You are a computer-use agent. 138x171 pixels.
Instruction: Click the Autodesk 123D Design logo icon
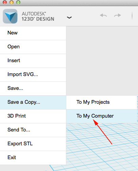coord(10,16)
